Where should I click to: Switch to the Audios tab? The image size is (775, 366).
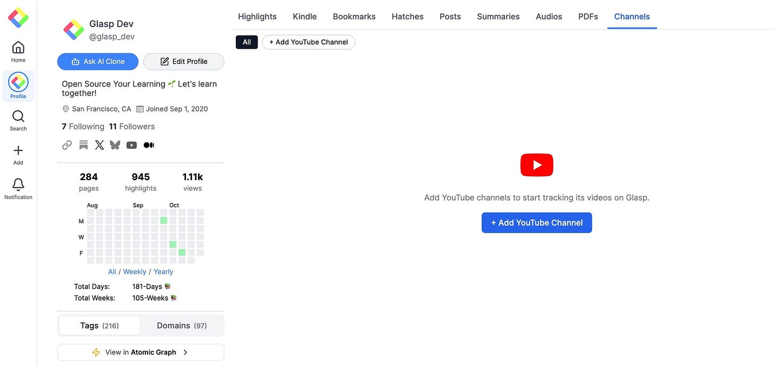point(549,16)
